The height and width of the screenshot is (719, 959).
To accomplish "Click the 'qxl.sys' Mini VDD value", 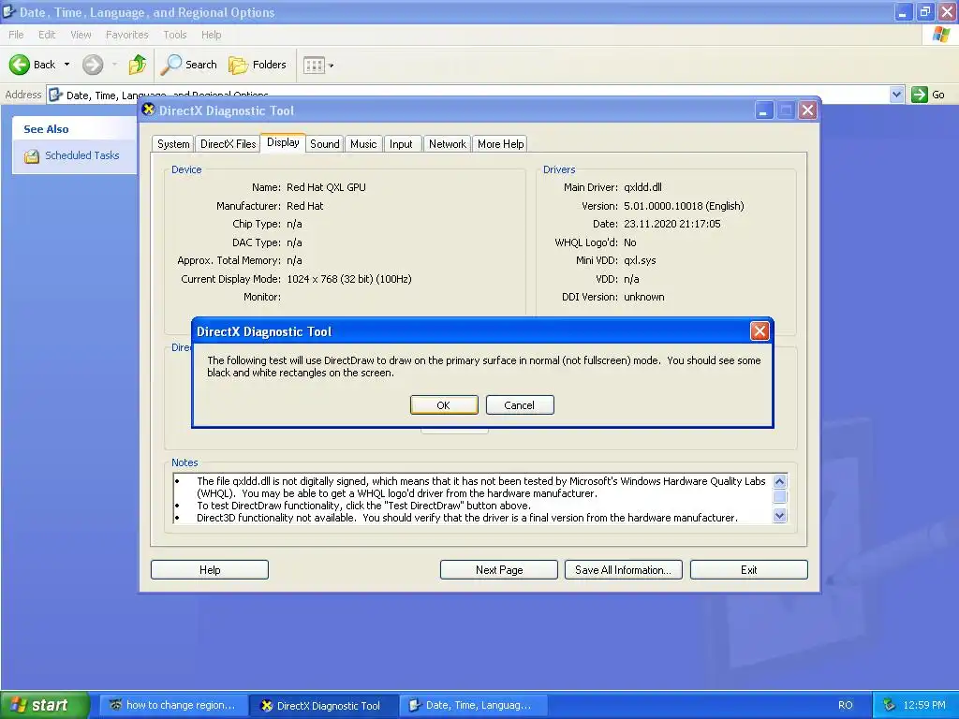I will coord(639,260).
